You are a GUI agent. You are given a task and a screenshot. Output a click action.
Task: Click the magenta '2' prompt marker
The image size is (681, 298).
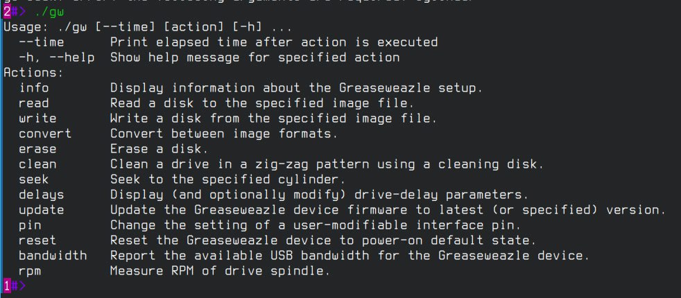click(7, 12)
